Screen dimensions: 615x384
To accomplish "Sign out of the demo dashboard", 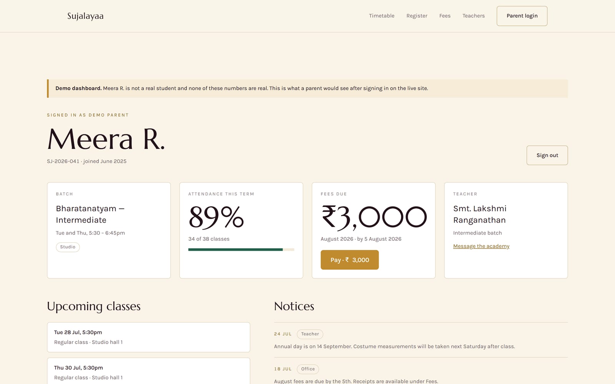I will pos(547,155).
